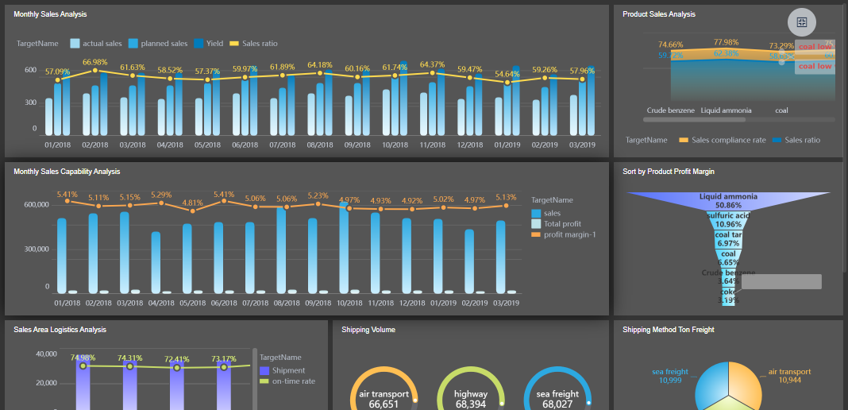Click the Sales compliance rate legend icon
This screenshot has width=848, height=410.
coord(684,140)
